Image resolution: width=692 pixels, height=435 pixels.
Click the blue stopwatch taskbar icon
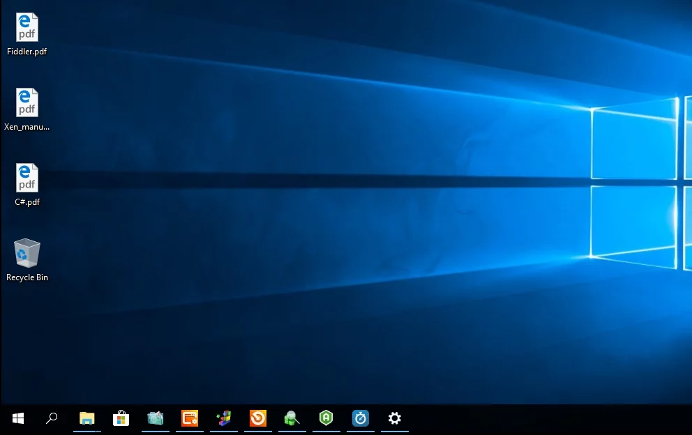(x=360, y=418)
